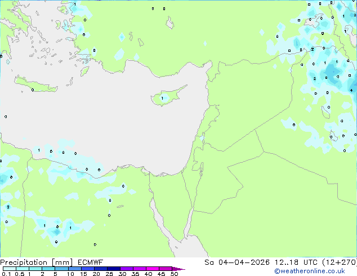357x276 pixels.
Task: Select the 5–10 mm legend swatch
Action: (x=61, y=269)
